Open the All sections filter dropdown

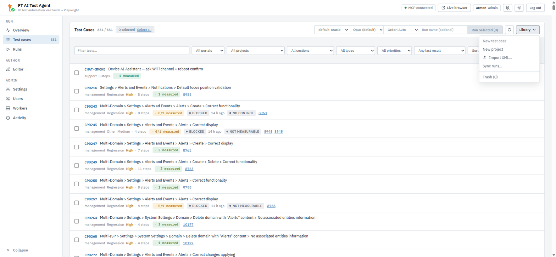[x=311, y=51]
